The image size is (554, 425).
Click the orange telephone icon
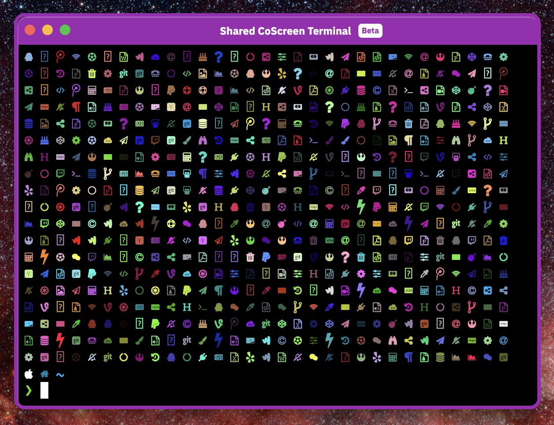[x=155, y=173]
